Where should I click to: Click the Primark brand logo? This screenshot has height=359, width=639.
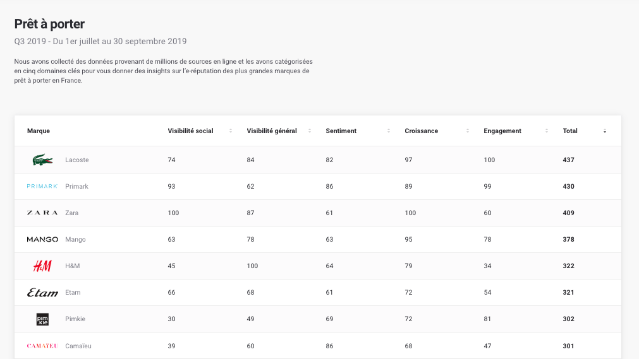42,187
